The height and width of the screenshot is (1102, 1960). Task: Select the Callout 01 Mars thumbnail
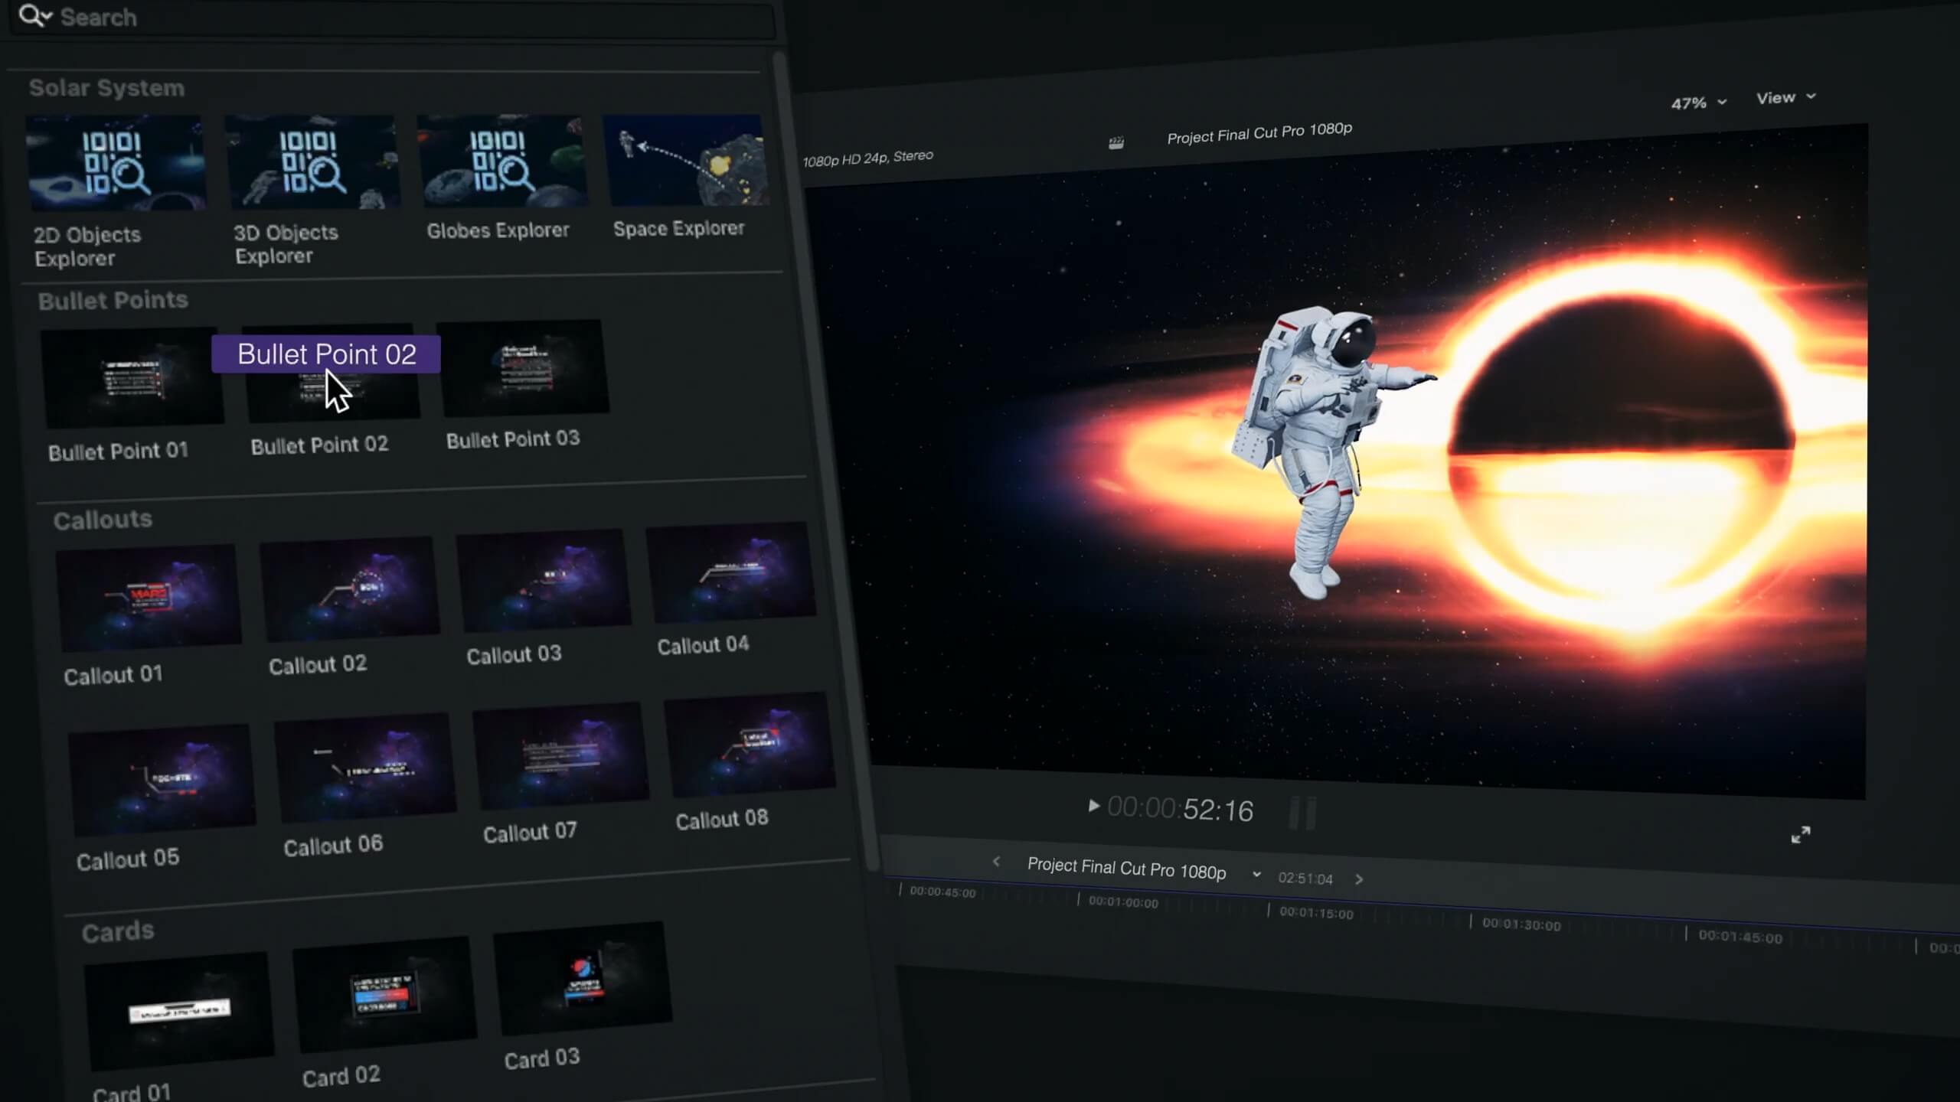pos(149,597)
